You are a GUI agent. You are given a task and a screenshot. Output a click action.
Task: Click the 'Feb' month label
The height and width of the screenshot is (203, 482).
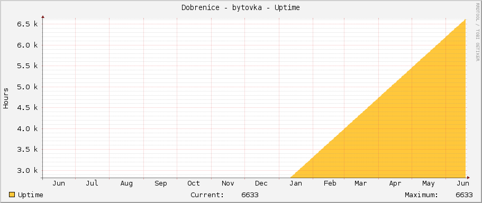click(330, 183)
